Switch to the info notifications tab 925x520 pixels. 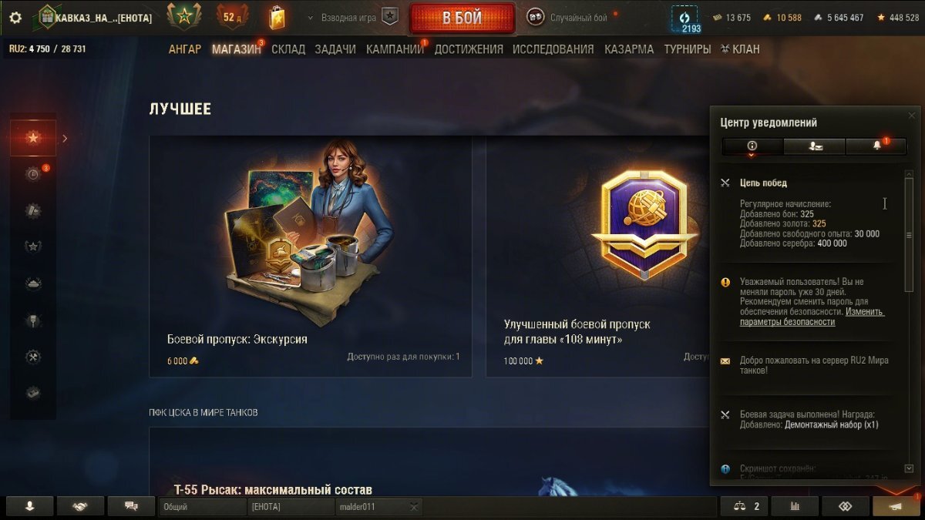pos(752,146)
